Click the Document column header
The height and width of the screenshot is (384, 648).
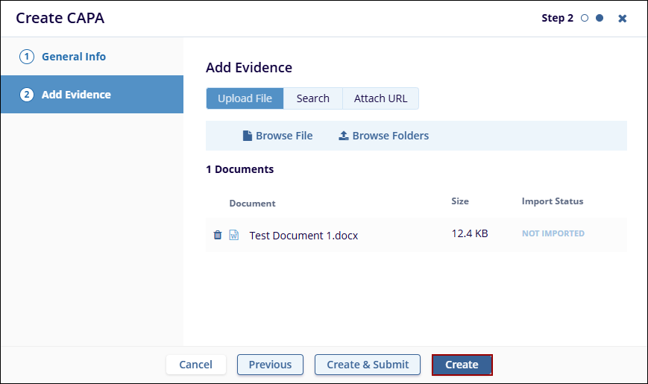pos(252,204)
